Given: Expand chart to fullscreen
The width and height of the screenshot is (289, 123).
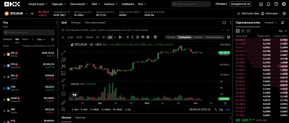Looking at the screenshot, I should click(x=229, y=37).
